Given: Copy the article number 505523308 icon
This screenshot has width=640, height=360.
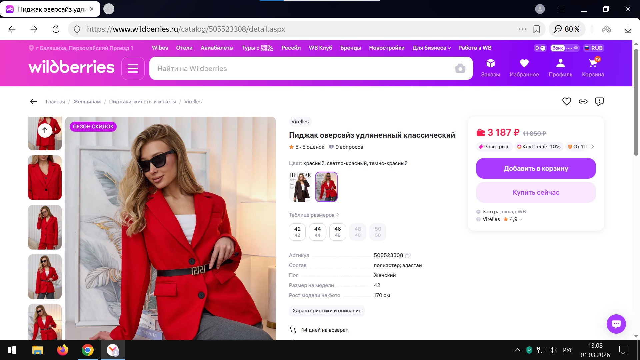Looking at the screenshot, I should (408, 255).
